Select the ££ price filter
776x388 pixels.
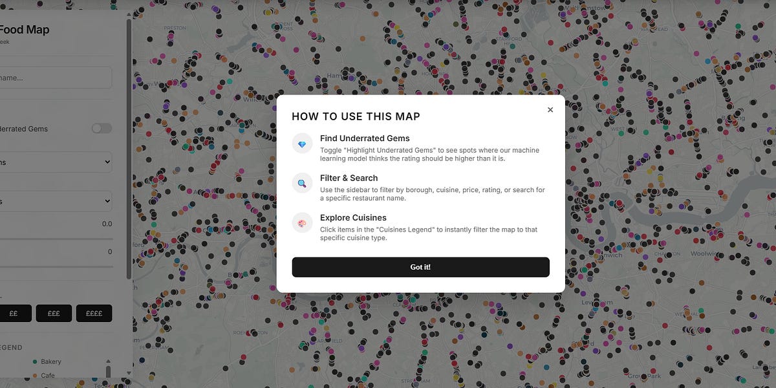click(x=13, y=314)
